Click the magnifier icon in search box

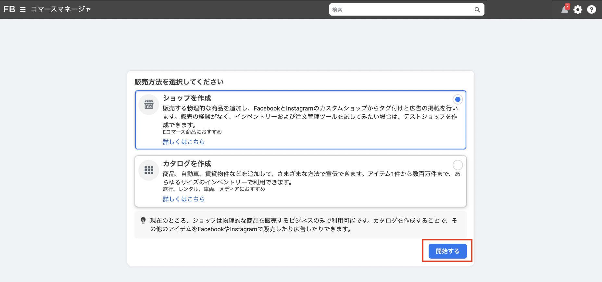coord(477,10)
